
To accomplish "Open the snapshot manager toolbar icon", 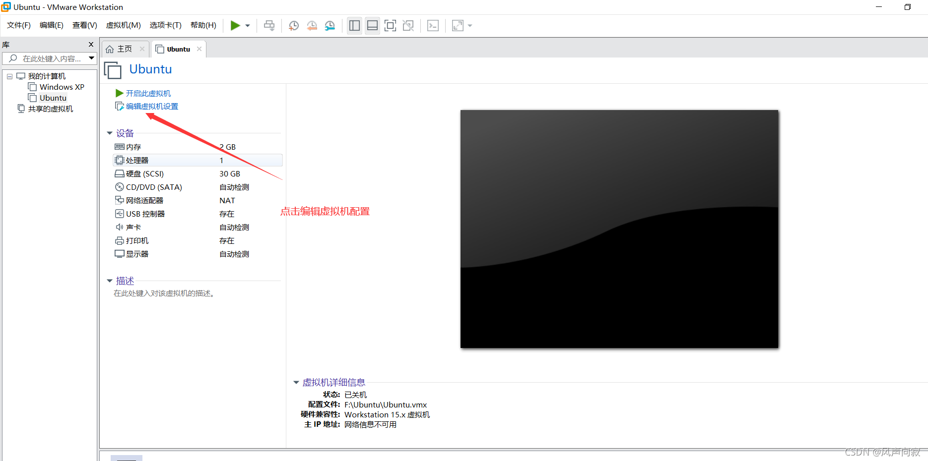I will tap(330, 26).
